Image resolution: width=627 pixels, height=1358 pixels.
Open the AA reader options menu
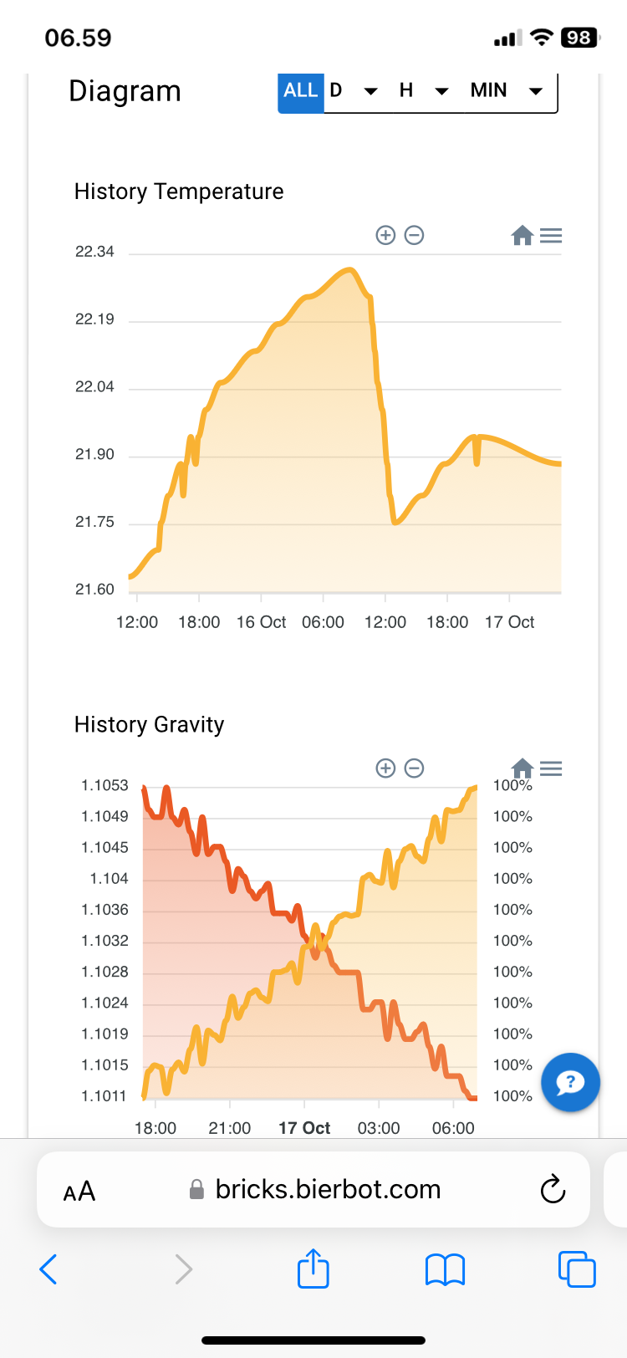(79, 1191)
